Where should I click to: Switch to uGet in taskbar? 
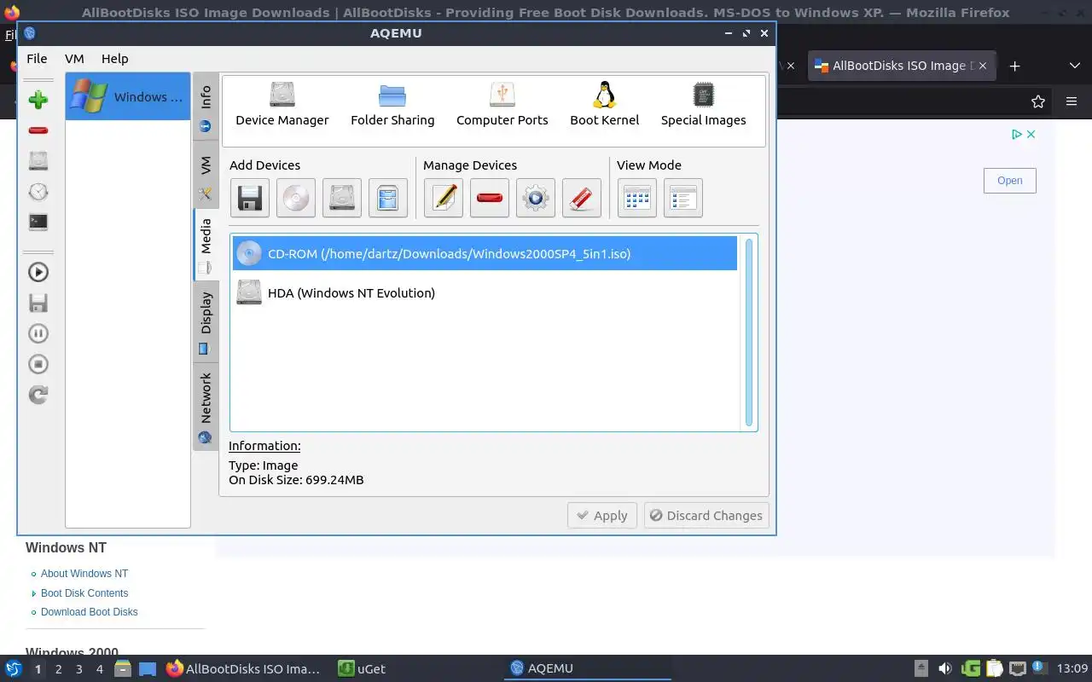click(x=363, y=669)
